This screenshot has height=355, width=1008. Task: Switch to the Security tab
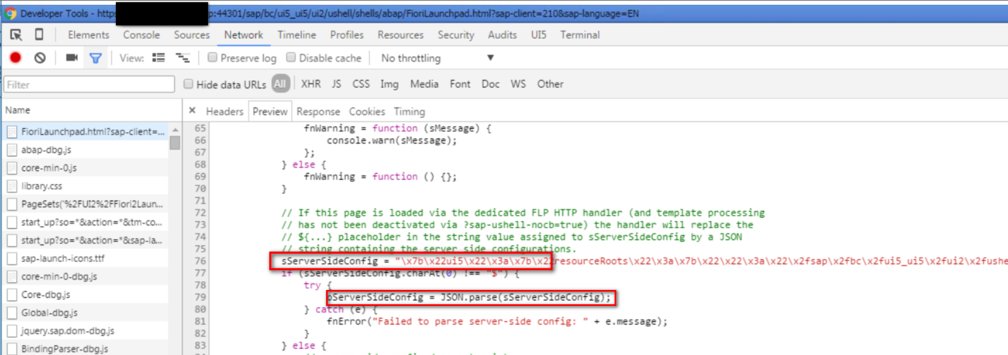pos(456,35)
